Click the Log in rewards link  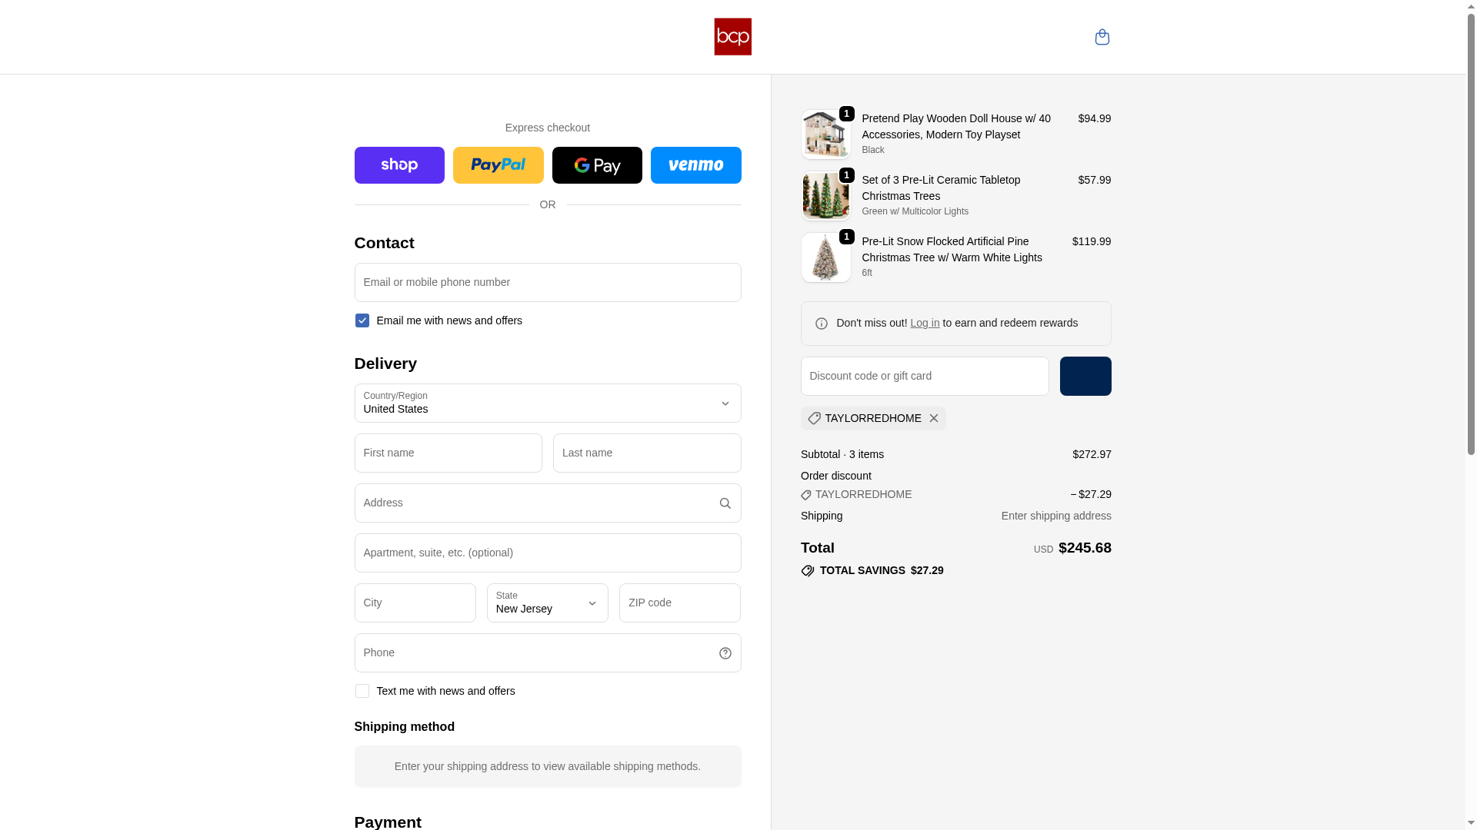[x=925, y=323]
